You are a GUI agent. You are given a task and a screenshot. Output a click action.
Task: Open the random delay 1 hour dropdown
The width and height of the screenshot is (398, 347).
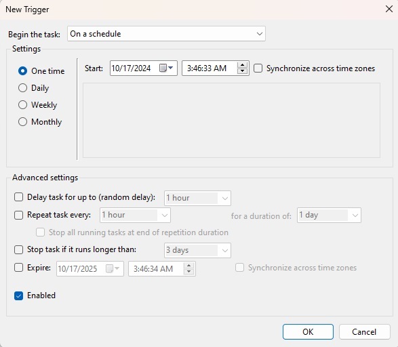tap(197, 198)
